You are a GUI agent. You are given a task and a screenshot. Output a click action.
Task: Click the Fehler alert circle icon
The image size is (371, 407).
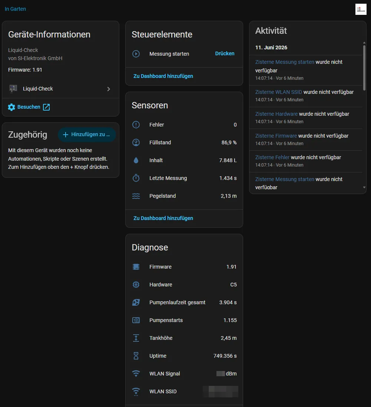[136, 125]
